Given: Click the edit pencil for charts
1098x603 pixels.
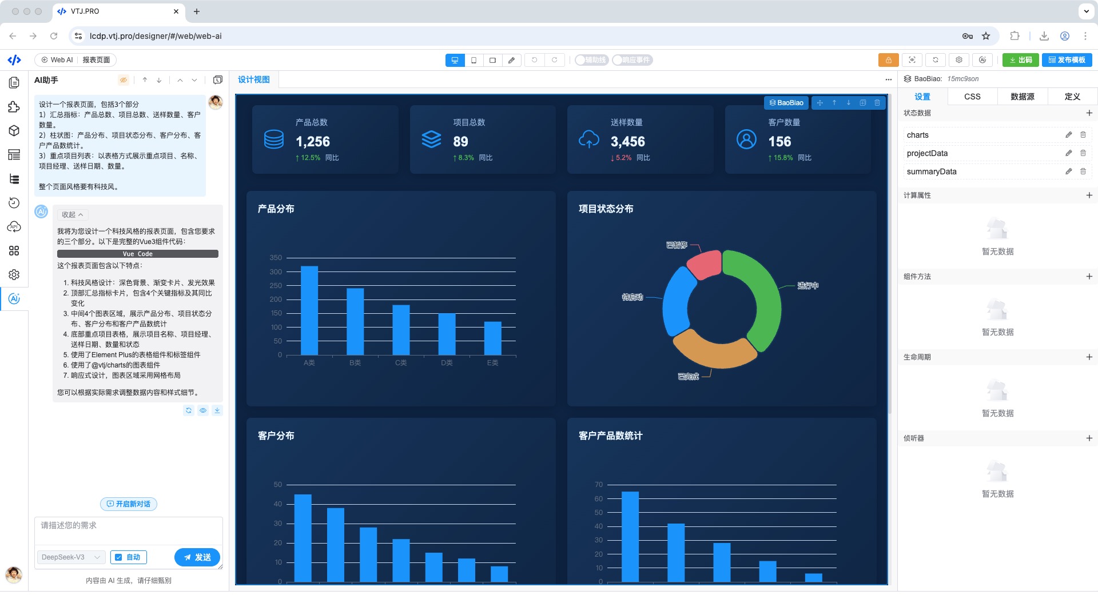Looking at the screenshot, I should pyautogui.click(x=1068, y=135).
